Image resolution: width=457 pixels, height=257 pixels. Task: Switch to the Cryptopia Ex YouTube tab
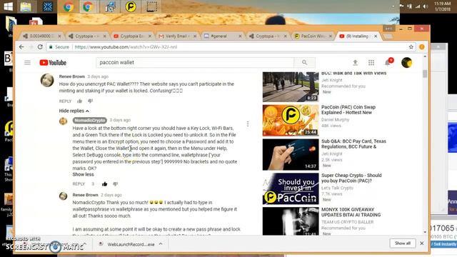click(x=131, y=36)
